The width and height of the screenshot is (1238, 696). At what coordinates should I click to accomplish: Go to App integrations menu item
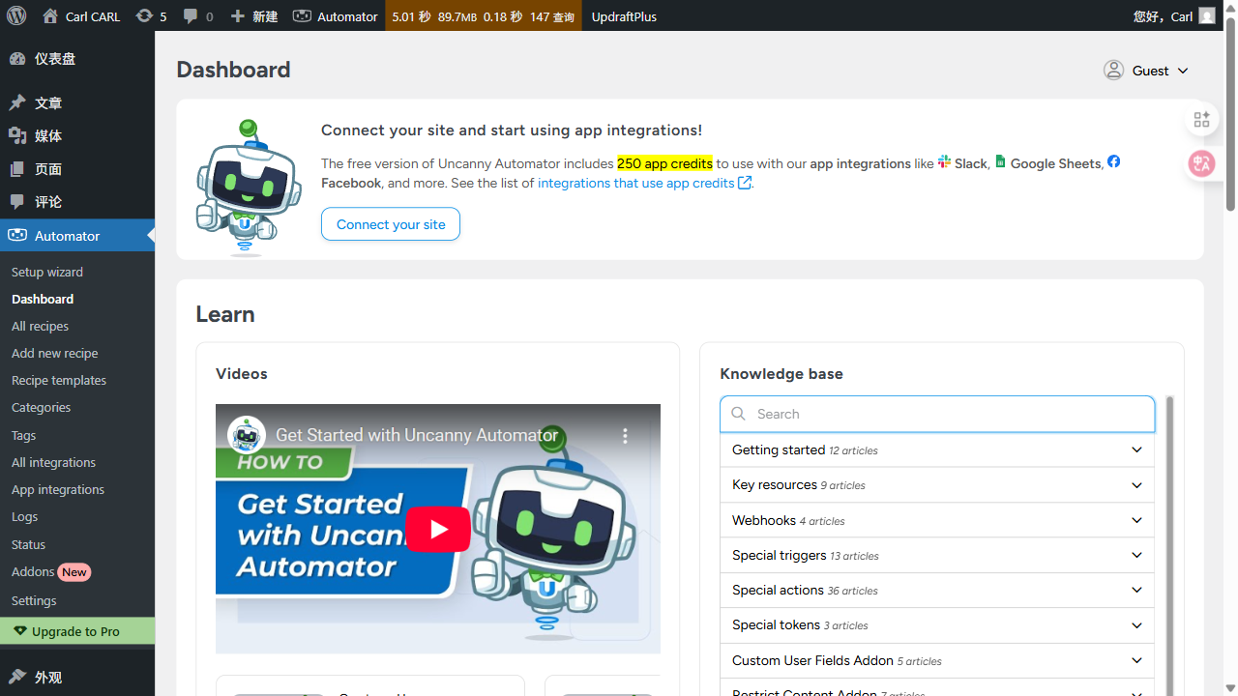pyautogui.click(x=58, y=489)
